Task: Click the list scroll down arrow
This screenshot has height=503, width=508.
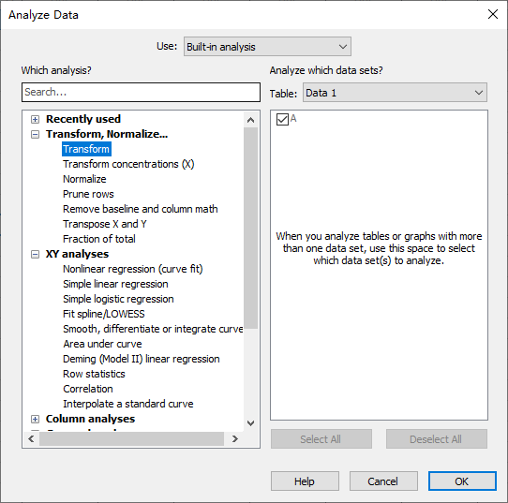Action: [x=250, y=423]
